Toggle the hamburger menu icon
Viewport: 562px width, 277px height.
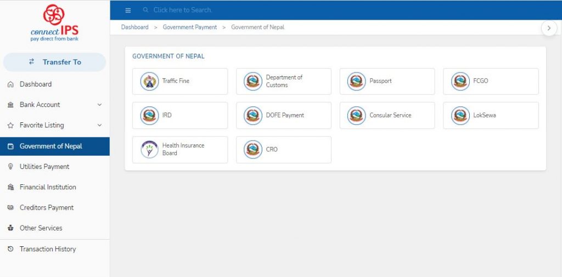tap(128, 10)
